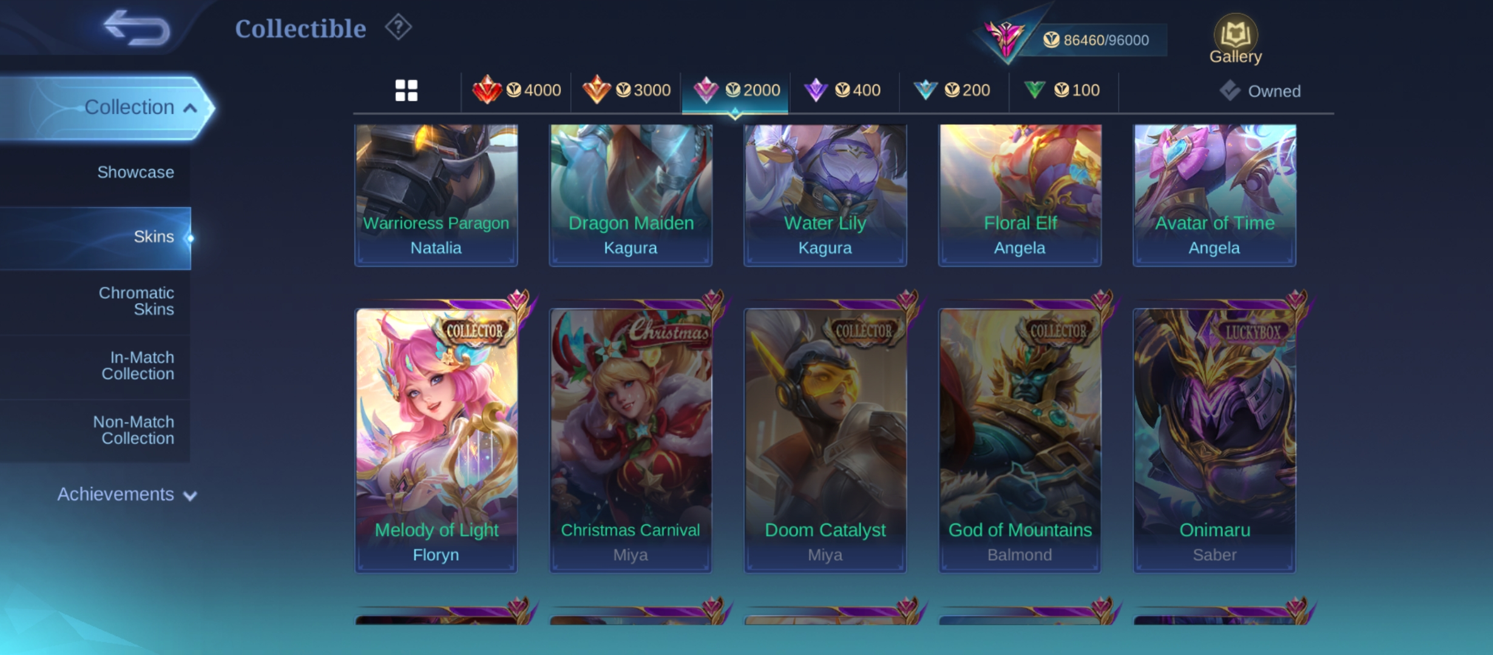Filter by the orange 3000 gem tier
1493x655 pixels.
(x=626, y=90)
